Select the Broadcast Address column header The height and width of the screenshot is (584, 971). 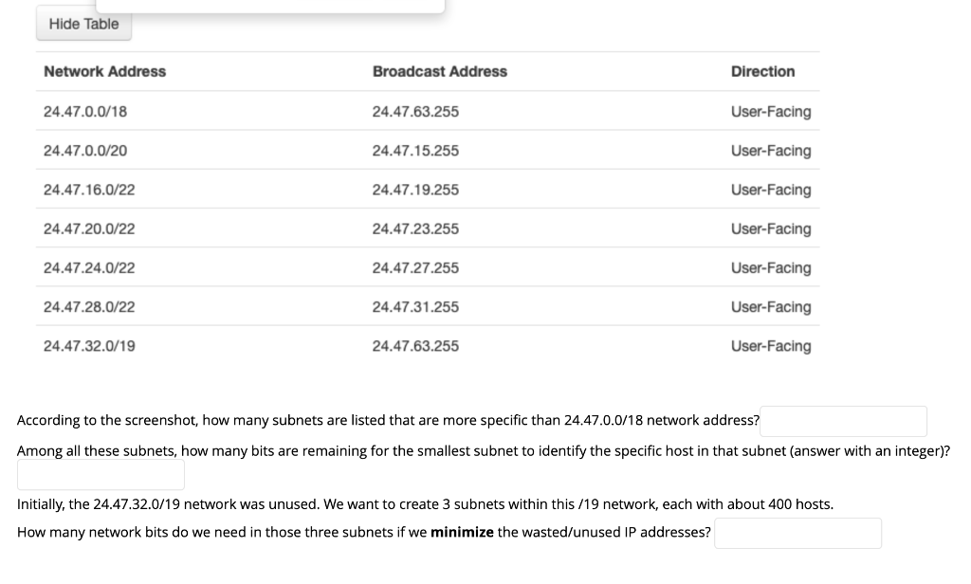pos(439,71)
